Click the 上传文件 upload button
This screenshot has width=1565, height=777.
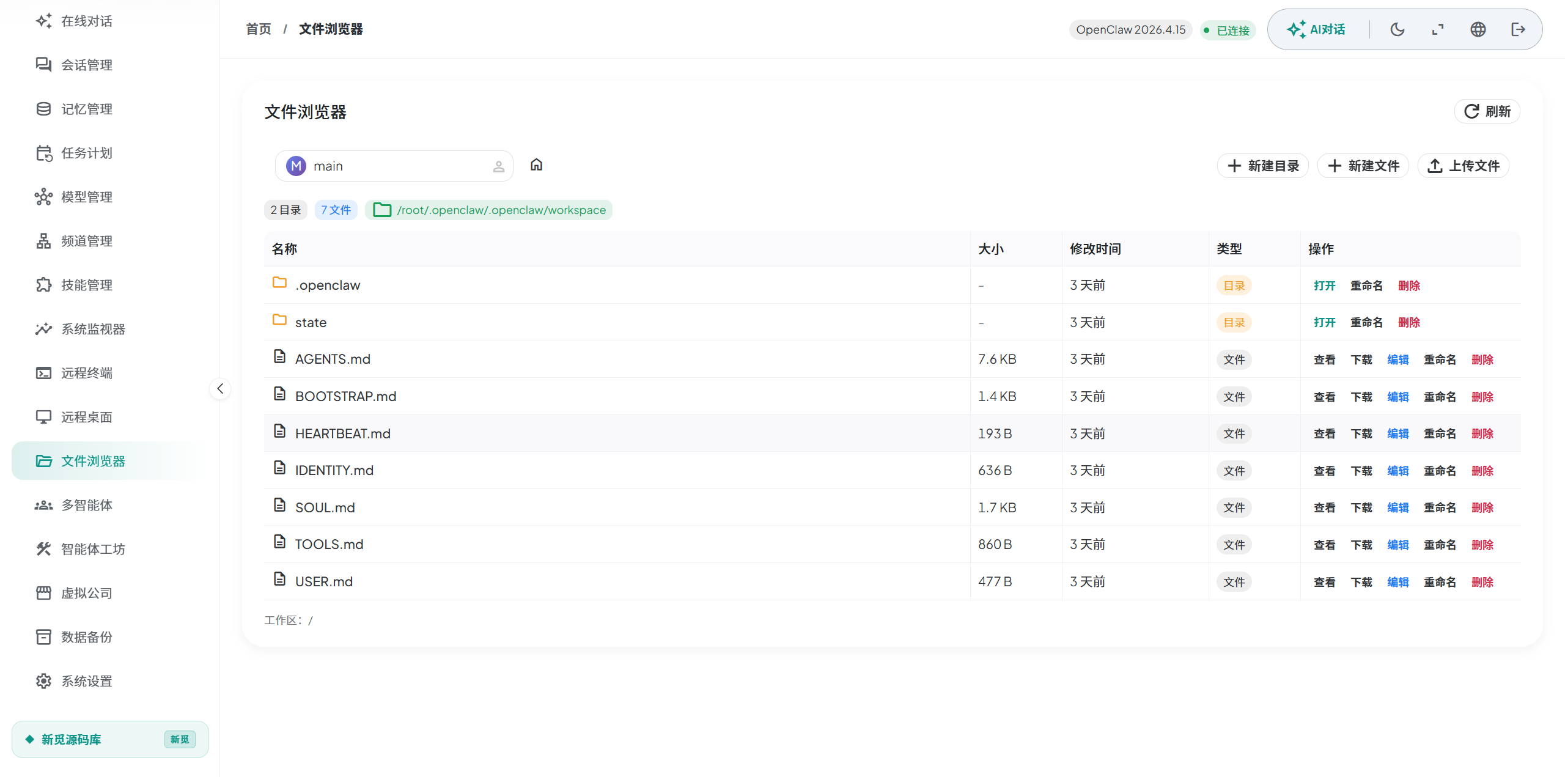[1464, 166]
